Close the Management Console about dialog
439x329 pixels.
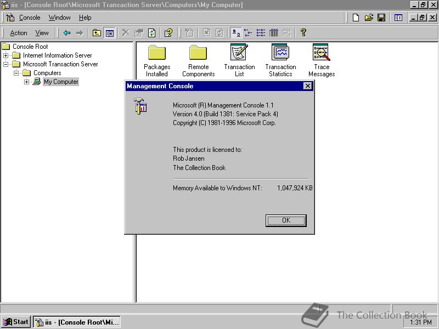tap(307, 86)
